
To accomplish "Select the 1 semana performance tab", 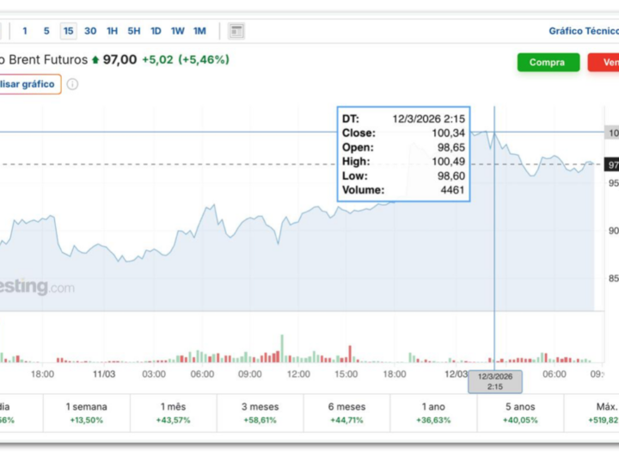I will click(87, 413).
